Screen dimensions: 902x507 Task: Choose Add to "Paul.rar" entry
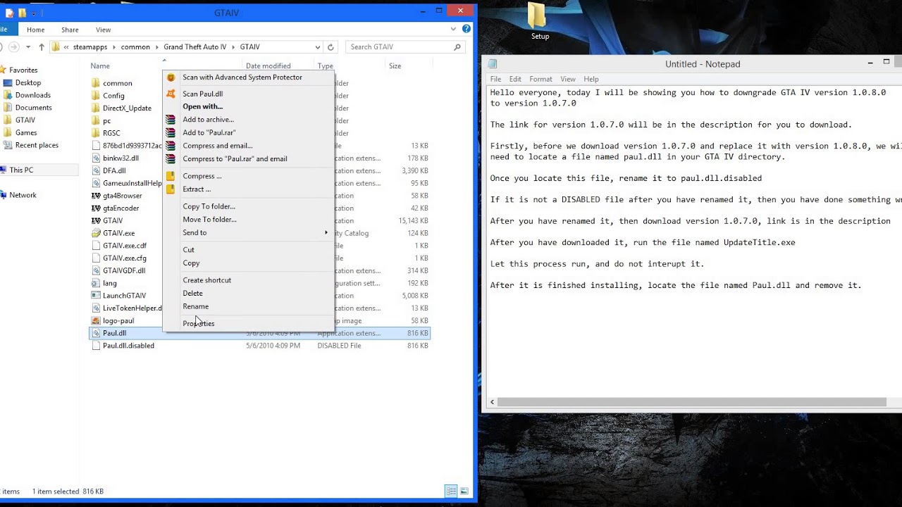point(209,132)
